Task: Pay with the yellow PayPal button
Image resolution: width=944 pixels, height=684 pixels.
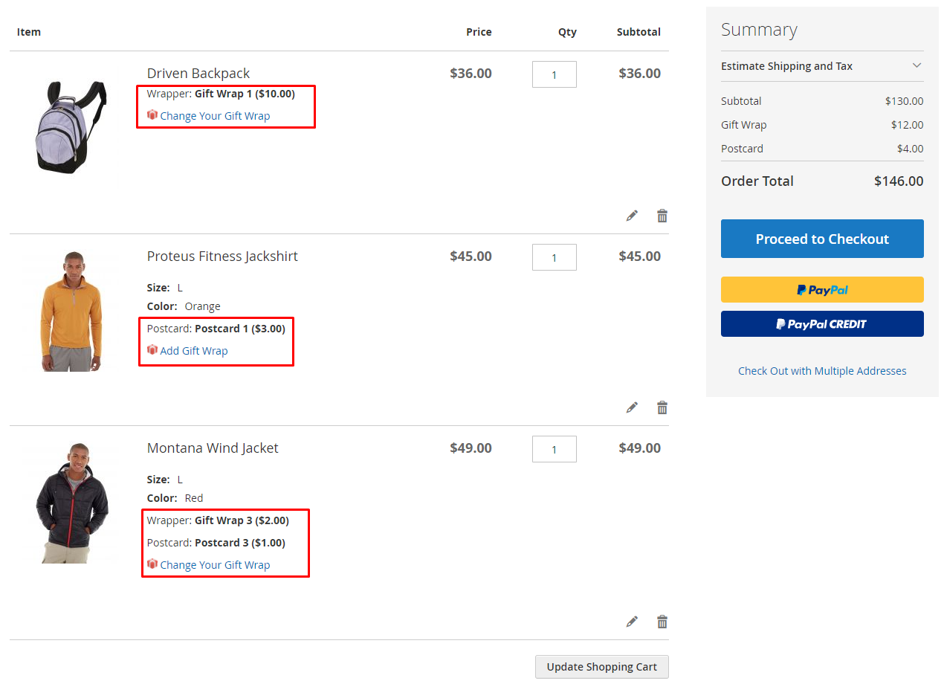Action: (x=822, y=290)
